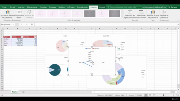This screenshot has height=101, width=180.
Task: Collapse the ribbon with the chevron
Action: (178, 20)
